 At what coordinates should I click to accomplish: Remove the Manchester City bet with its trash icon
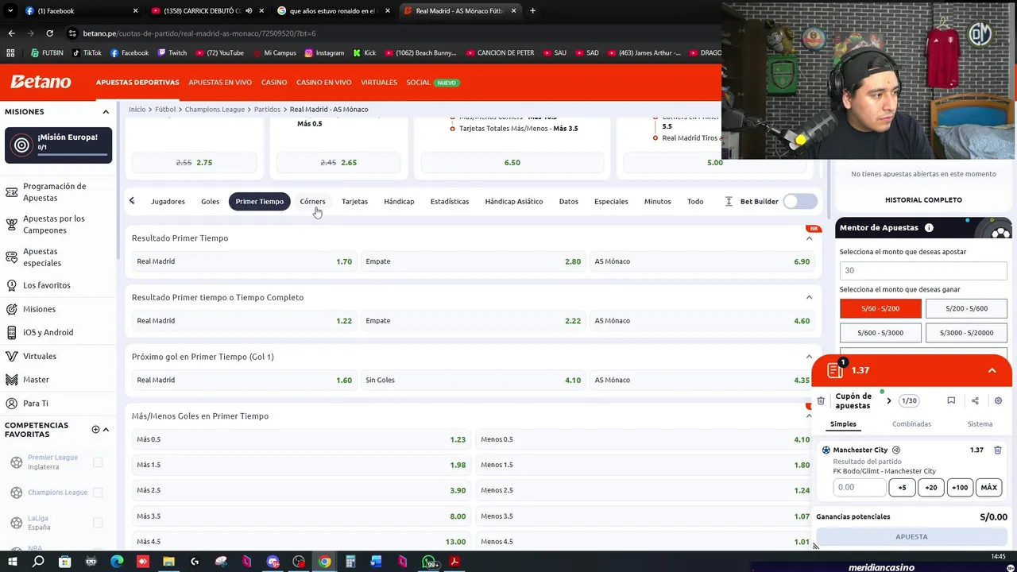(997, 450)
